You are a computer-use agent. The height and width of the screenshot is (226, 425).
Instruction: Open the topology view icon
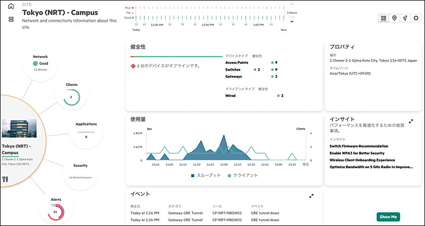(405, 18)
